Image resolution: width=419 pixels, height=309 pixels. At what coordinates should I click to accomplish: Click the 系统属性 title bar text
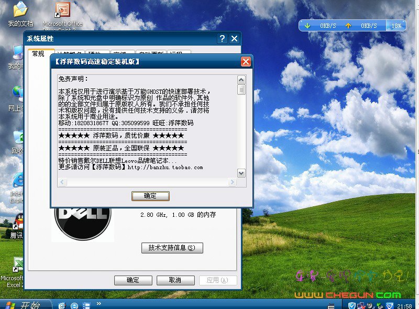tap(40, 39)
